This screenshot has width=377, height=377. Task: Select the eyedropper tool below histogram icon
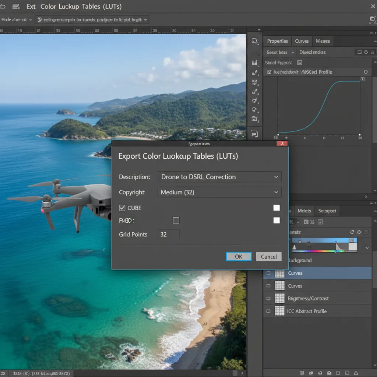(x=254, y=73)
